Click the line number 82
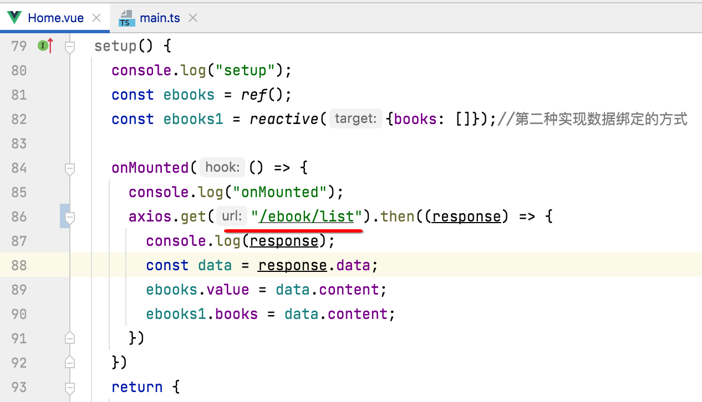Screen dimensions: 702x402 19,119
